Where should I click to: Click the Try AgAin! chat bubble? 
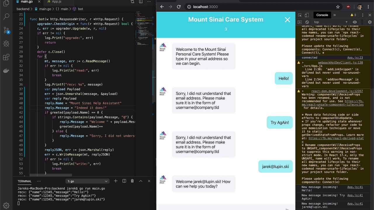tap(280, 123)
